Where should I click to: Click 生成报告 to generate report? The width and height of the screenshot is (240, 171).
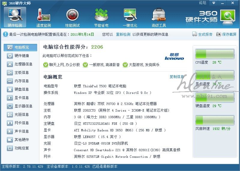coord(205,34)
